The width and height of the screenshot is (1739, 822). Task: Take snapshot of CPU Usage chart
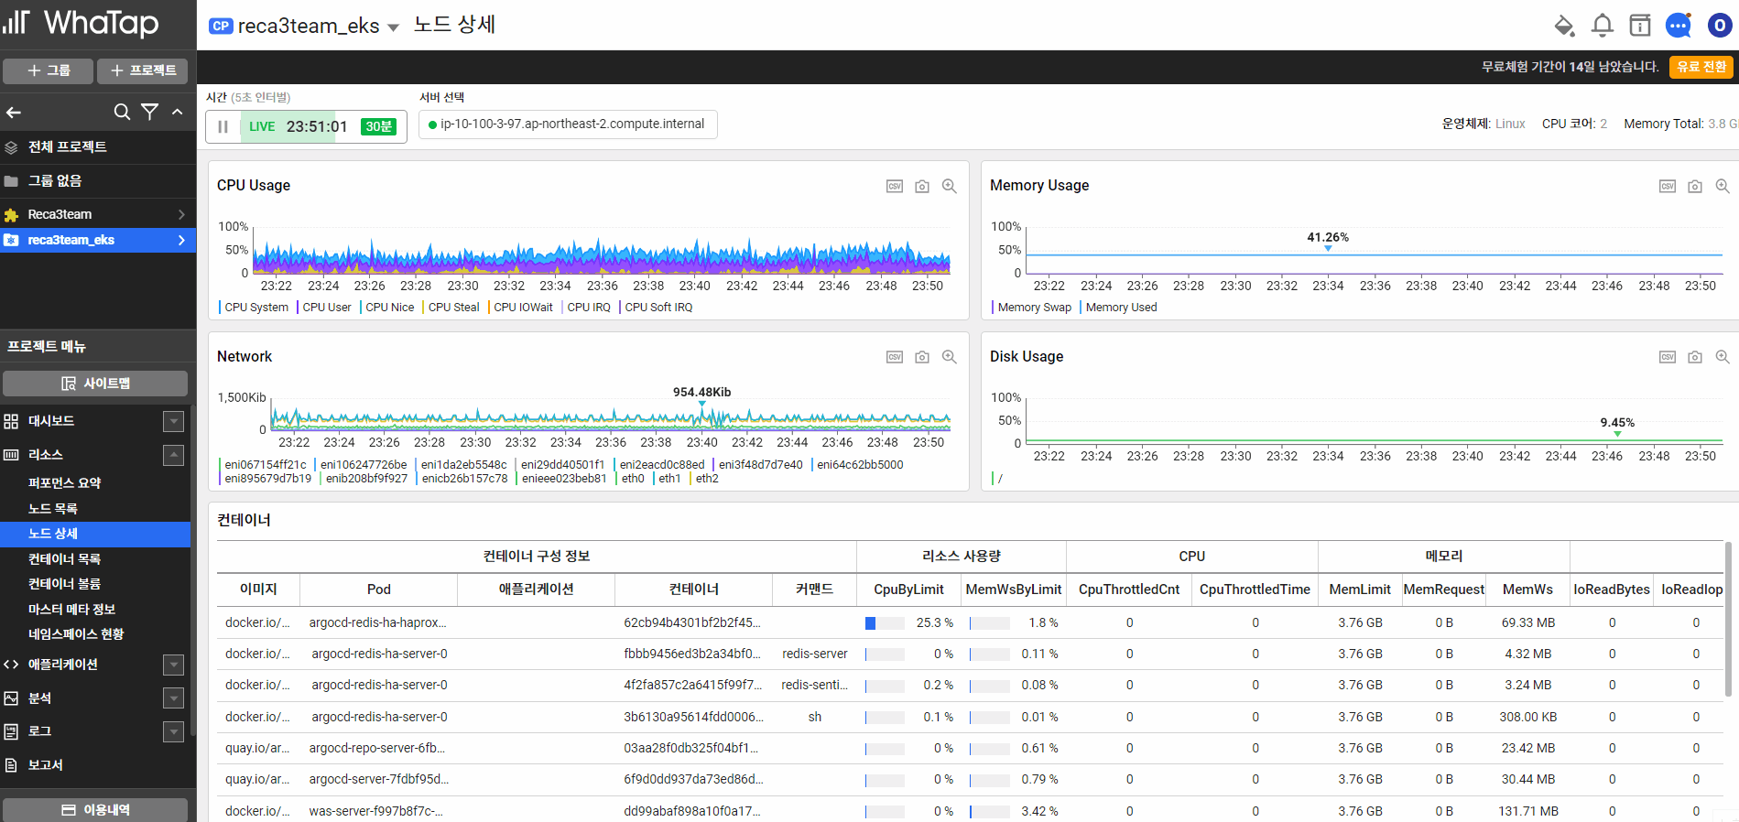[922, 186]
